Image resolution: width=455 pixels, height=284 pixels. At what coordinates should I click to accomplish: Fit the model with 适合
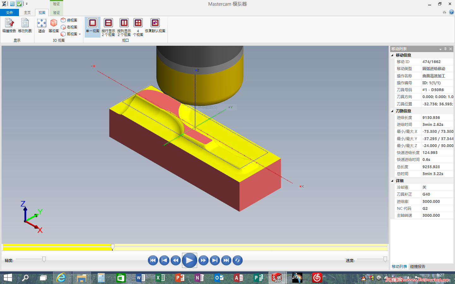(42, 25)
